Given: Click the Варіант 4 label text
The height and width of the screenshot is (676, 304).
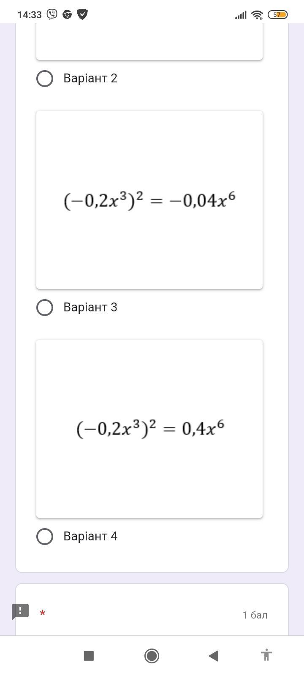Looking at the screenshot, I should click(90, 537).
